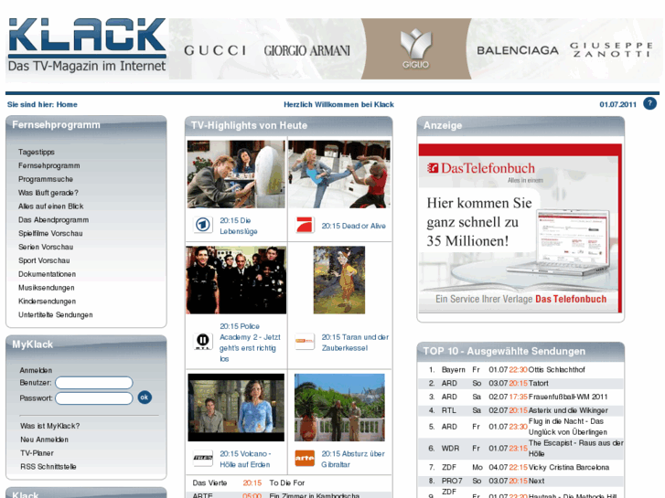665x498 pixels.
Task: Click the RTL II logo beside Police Academy 2
Action: point(203,342)
